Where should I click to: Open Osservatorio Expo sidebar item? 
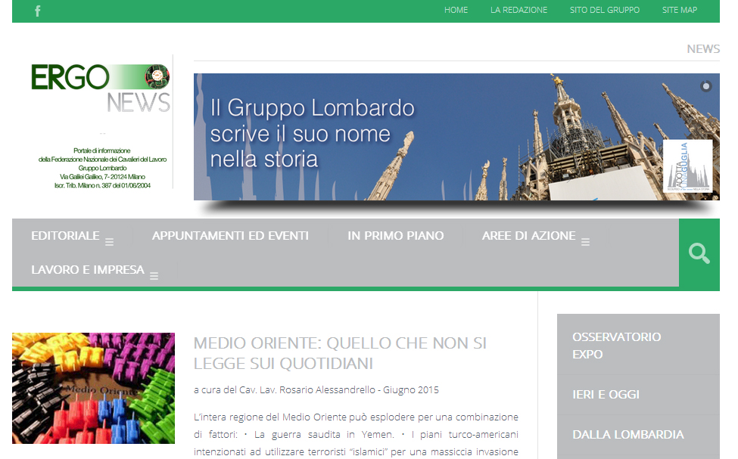click(616, 346)
